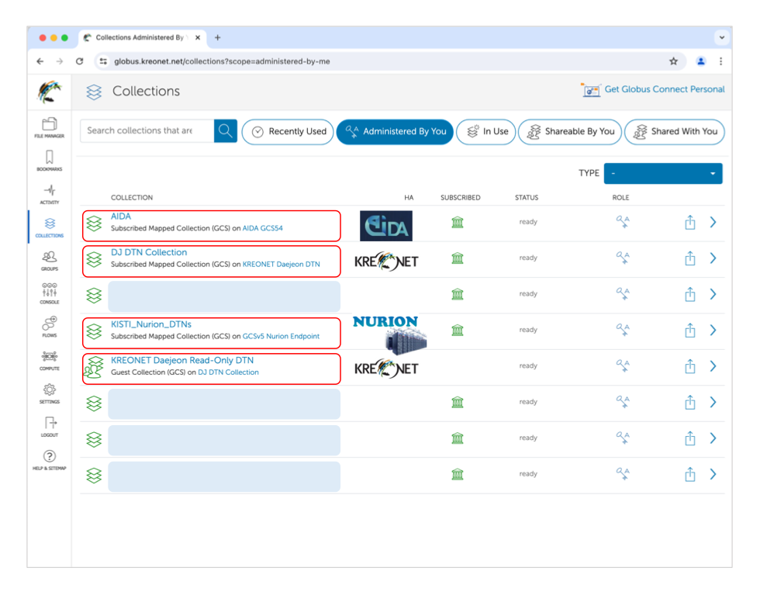Open the GCSv5 Nurion Endpoint link

(281, 337)
